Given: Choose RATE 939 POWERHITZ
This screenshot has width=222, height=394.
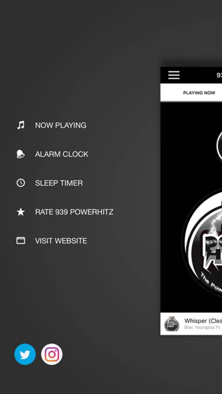Looking at the screenshot, I should pos(74,212).
